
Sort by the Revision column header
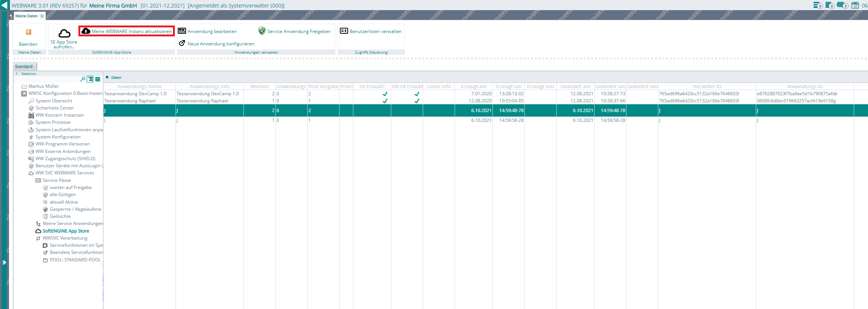(x=259, y=87)
